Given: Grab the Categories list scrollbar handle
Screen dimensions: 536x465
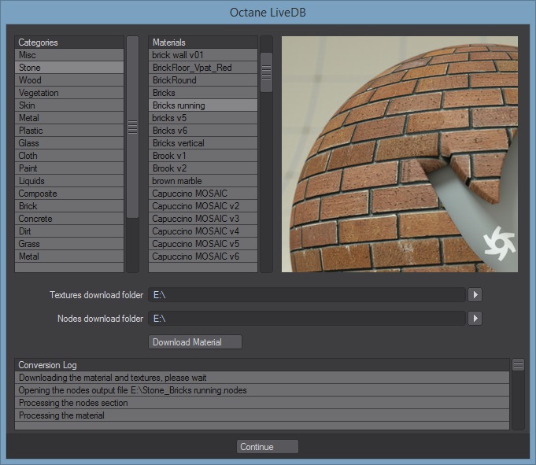Looking at the screenshot, I should tap(133, 127).
